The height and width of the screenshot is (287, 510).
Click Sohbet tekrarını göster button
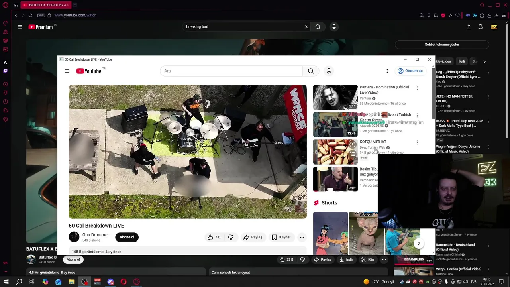tap(442, 45)
